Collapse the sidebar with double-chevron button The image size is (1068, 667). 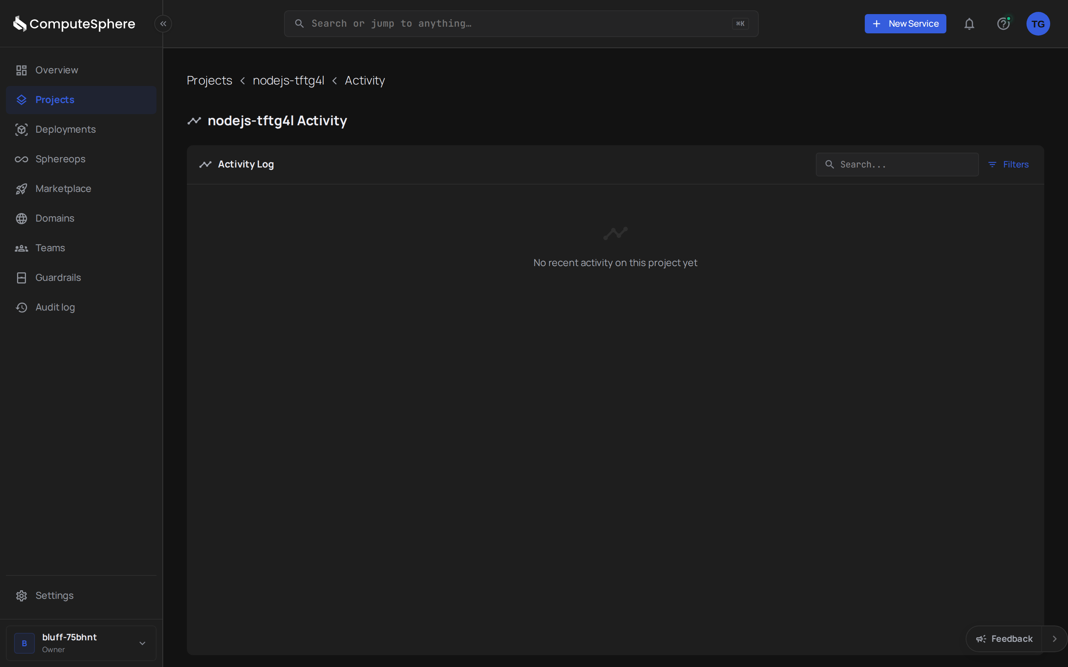(x=163, y=24)
